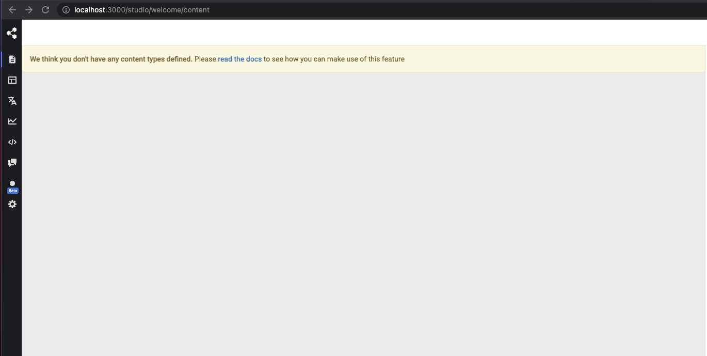The width and height of the screenshot is (707, 356).
Task: Open the settings gear in sidebar
Action: point(12,204)
